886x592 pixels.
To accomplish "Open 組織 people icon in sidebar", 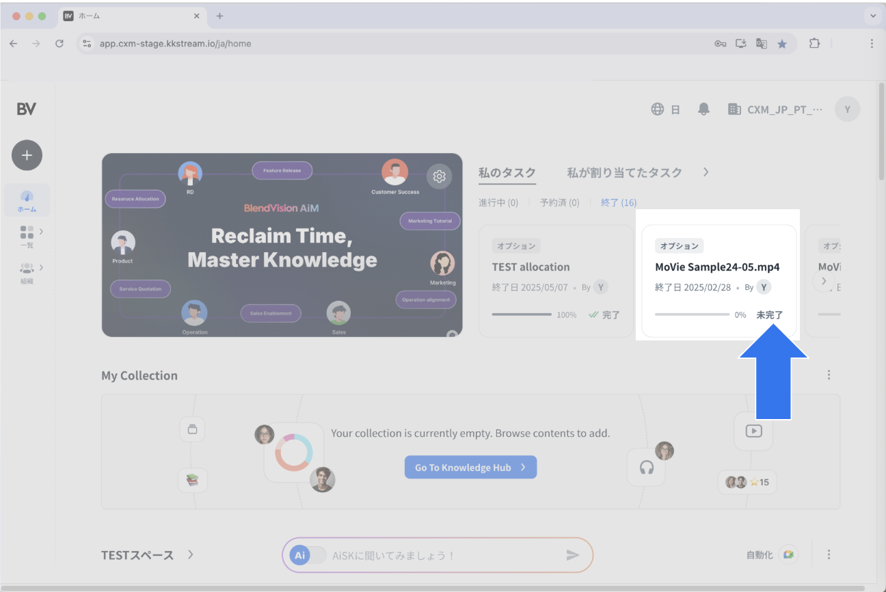I will (27, 268).
